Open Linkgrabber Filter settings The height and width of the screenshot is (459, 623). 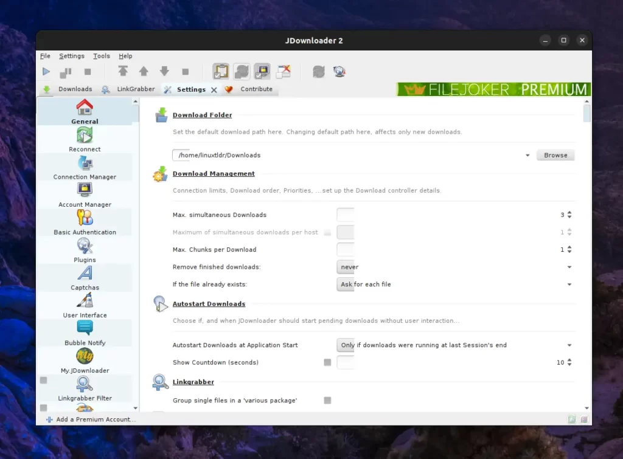[x=85, y=388]
